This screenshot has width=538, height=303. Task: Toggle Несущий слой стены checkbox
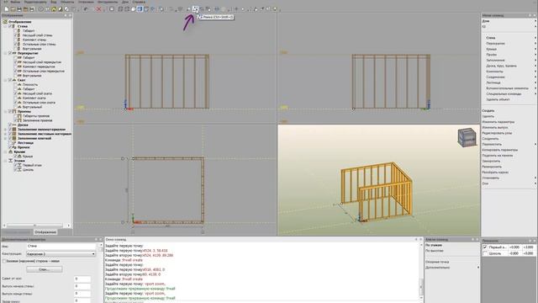tap(15, 35)
